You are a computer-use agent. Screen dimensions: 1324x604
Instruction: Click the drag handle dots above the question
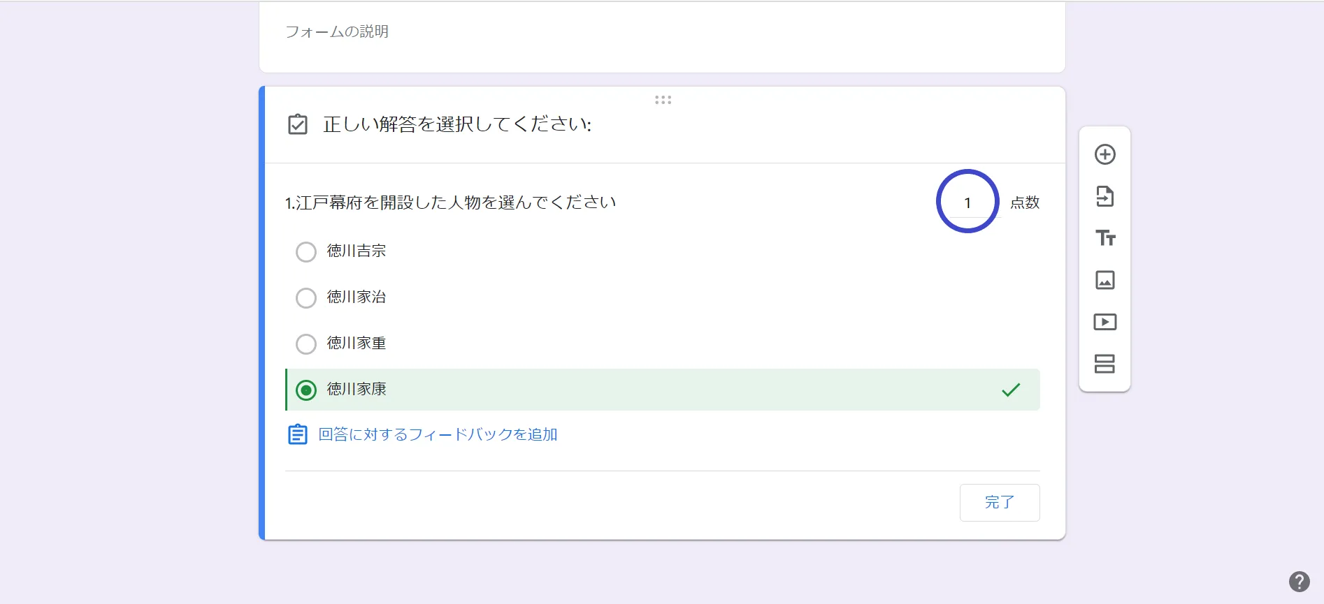click(x=663, y=100)
